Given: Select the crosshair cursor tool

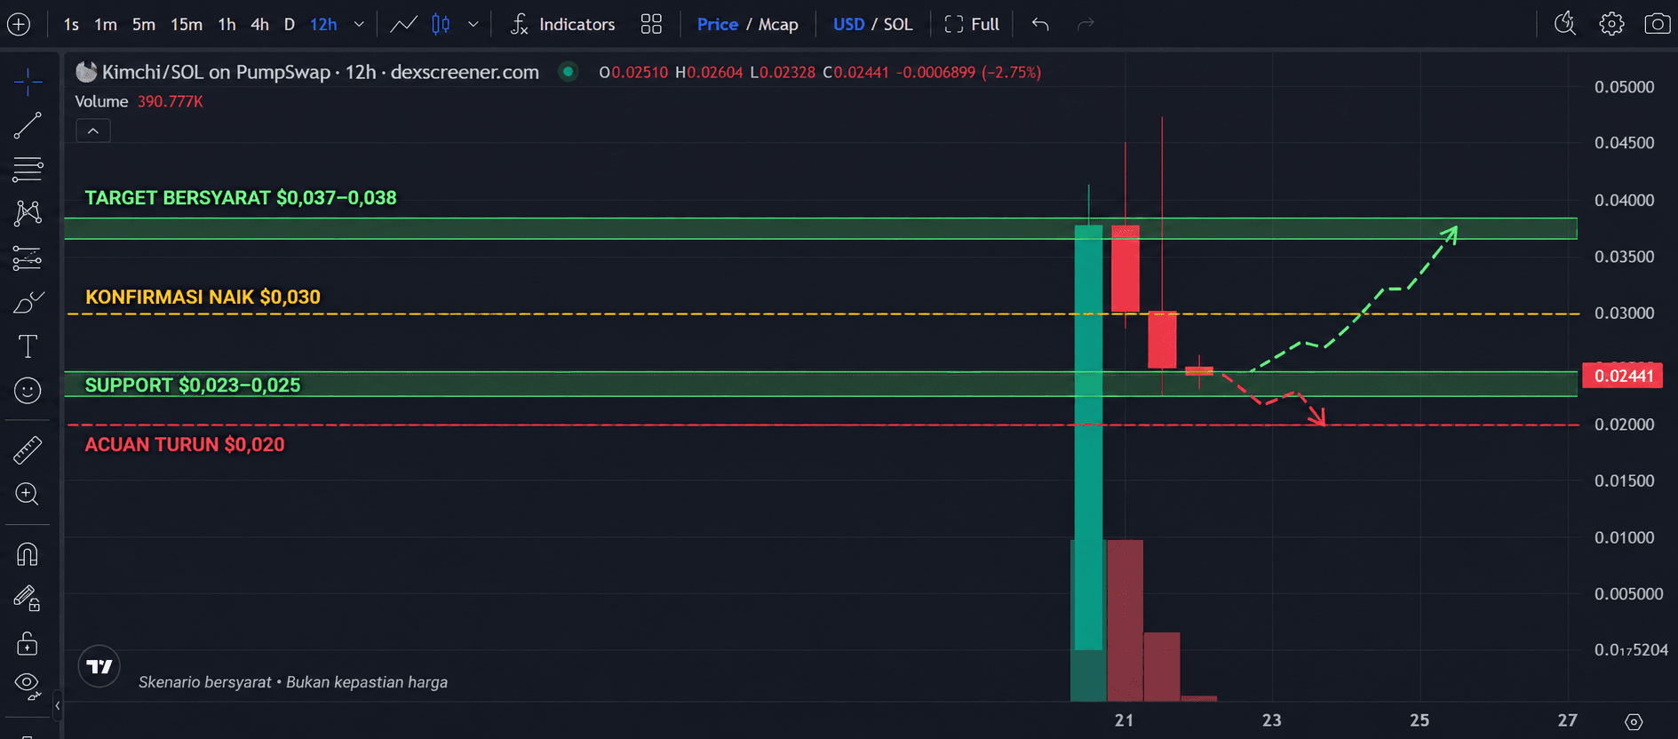Looking at the screenshot, I should tap(28, 82).
